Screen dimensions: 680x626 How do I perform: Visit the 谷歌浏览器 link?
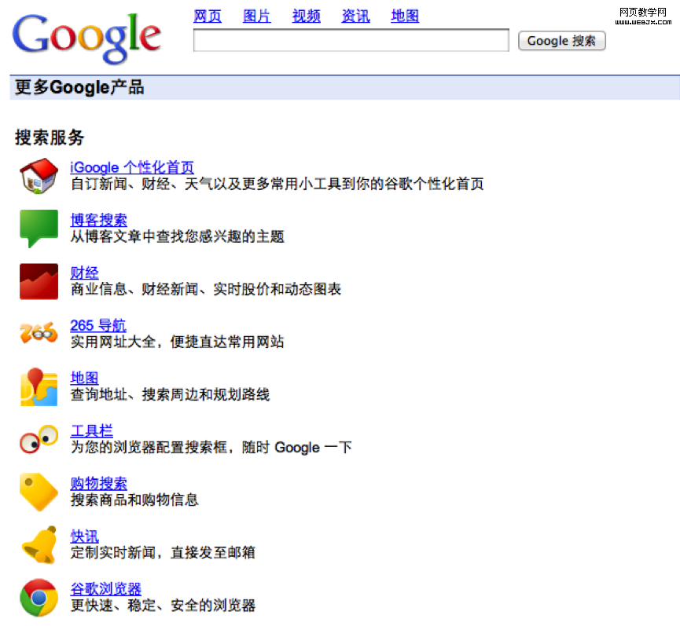point(105,589)
